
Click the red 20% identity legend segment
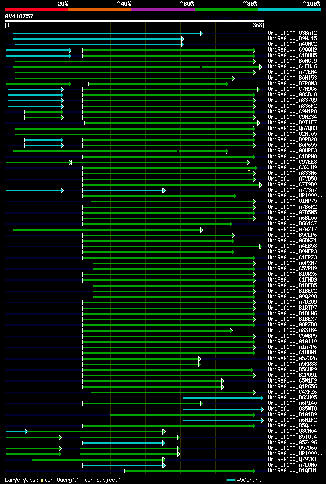(x=37, y=9)
